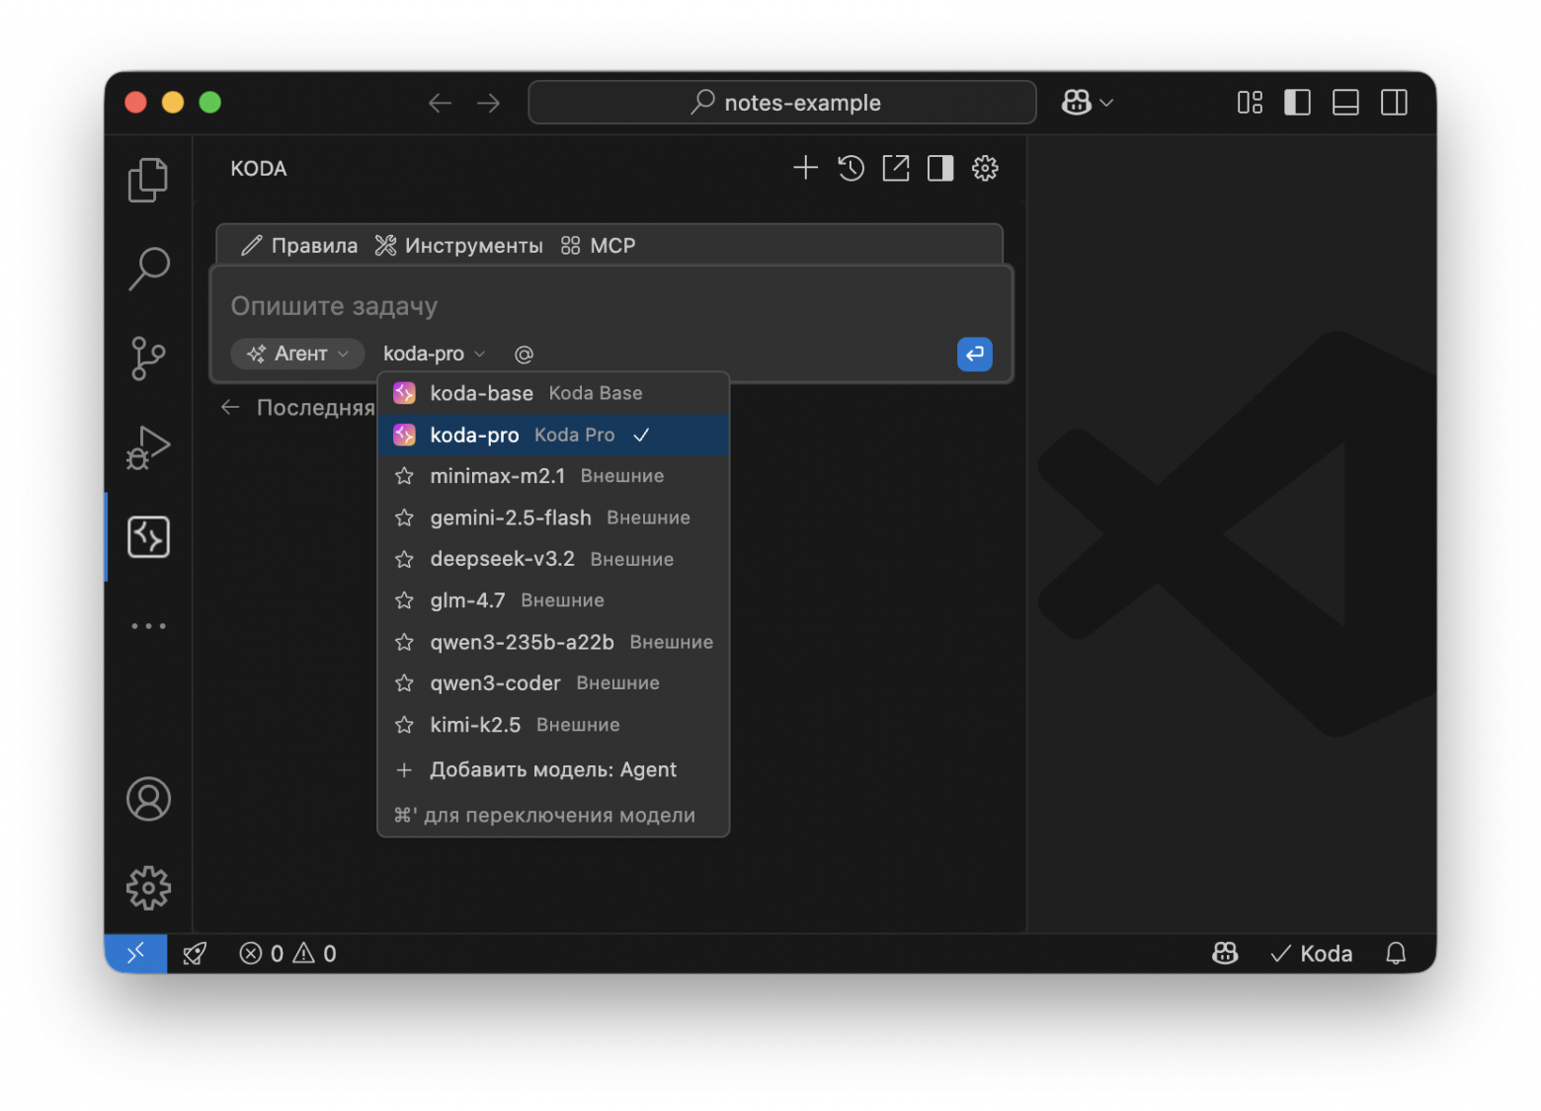Start a new Koda chat session

coord(805,168)
